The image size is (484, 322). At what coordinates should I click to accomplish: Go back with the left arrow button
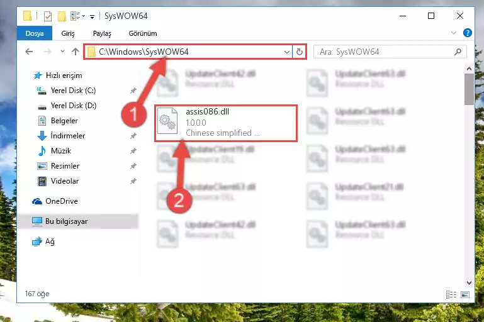[x=29, y=52]
